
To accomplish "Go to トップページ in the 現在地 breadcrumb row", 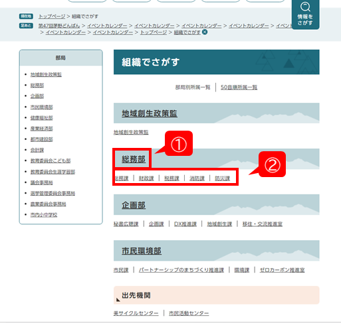I will tap(52, 17).
